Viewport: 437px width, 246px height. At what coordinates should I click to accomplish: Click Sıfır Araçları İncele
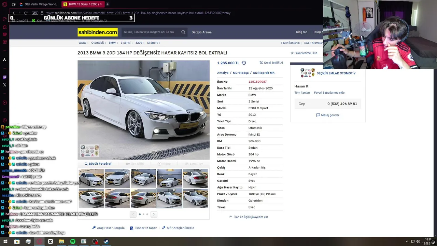pyautogui.click(x=178, y=228)
